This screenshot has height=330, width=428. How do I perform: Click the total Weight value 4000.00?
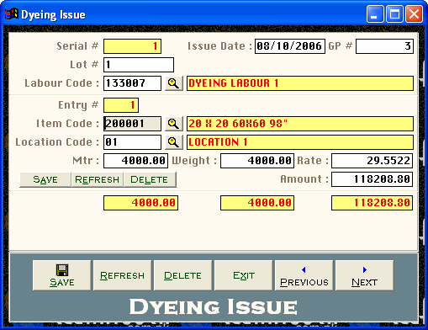[x=257, y=203]
